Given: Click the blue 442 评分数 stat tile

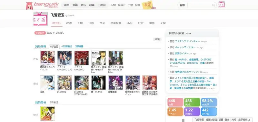Looking at the screenshot, I should click(209, 111).
